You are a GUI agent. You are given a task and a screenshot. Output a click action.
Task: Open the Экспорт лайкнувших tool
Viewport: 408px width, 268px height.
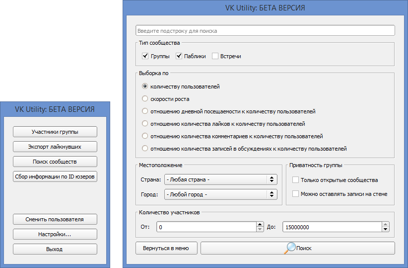[x=55, y=147]
